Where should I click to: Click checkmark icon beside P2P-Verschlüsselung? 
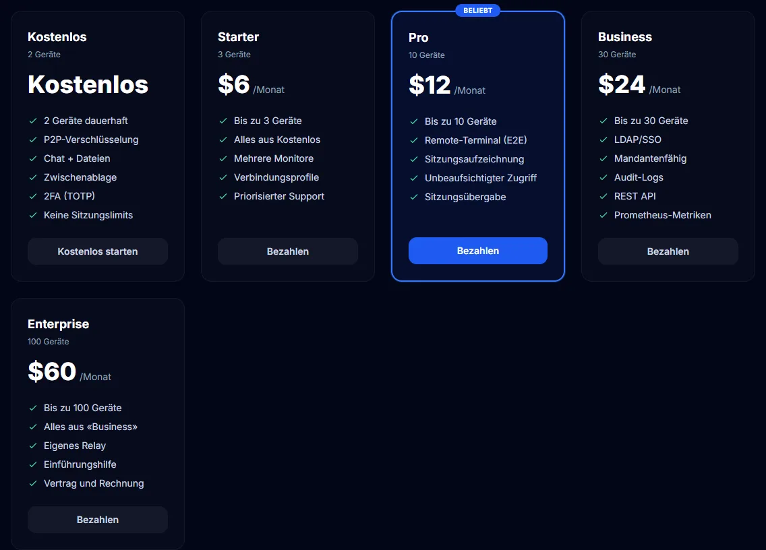coord(33,140)
